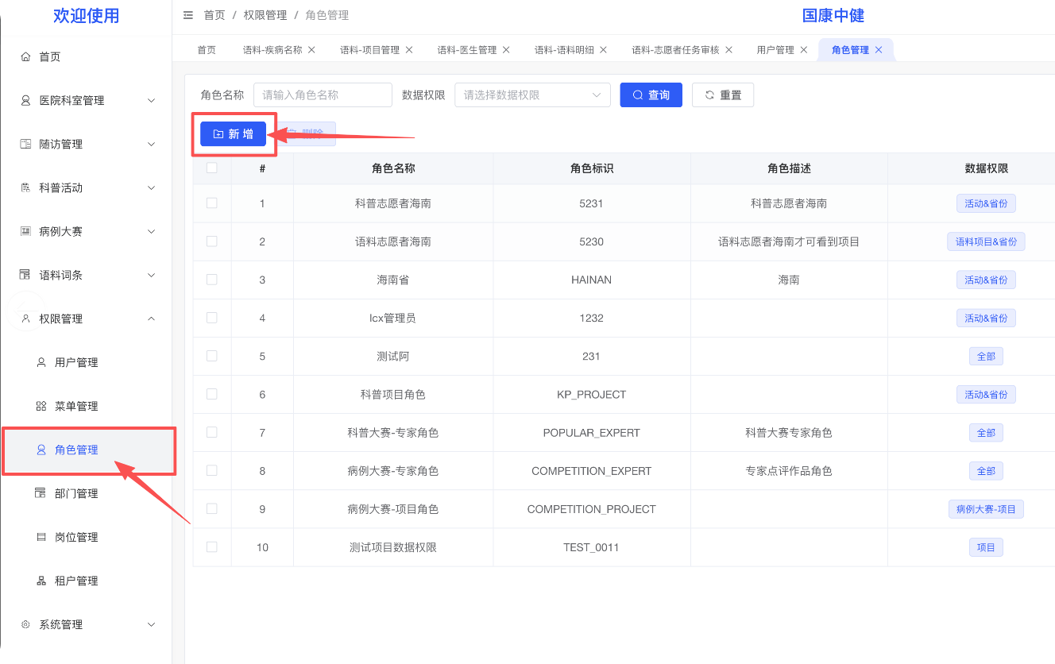Toggle the select-all checkbox in table header
This screenshot has height=664, width=1055.
click(x=211, y=168)
